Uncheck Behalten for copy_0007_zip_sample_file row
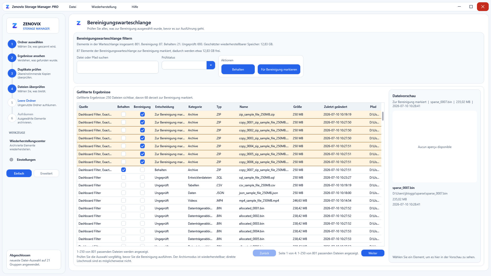The height and width of the screenshot is (276, 491). pyautogui.click(x=124, y=170)
